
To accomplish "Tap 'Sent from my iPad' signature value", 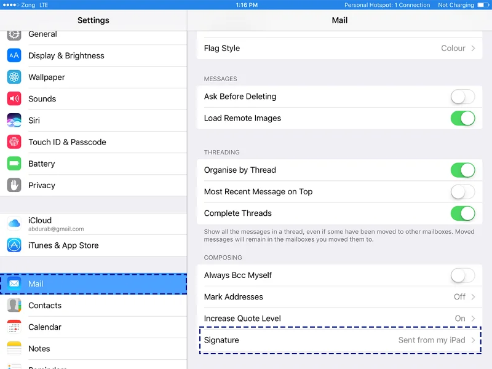I will pos(432,340).
